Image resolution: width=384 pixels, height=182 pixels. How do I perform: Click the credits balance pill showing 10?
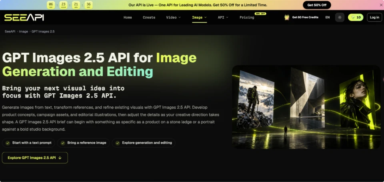pos(356,17)
